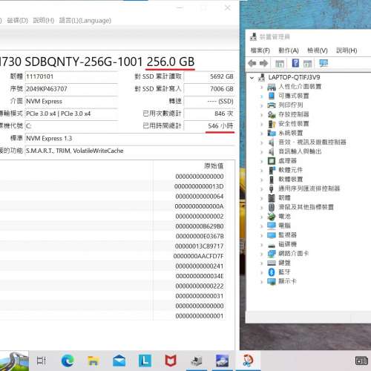
Task: Click 網路介面卡 network adapter icon
Action: [272, 254]
